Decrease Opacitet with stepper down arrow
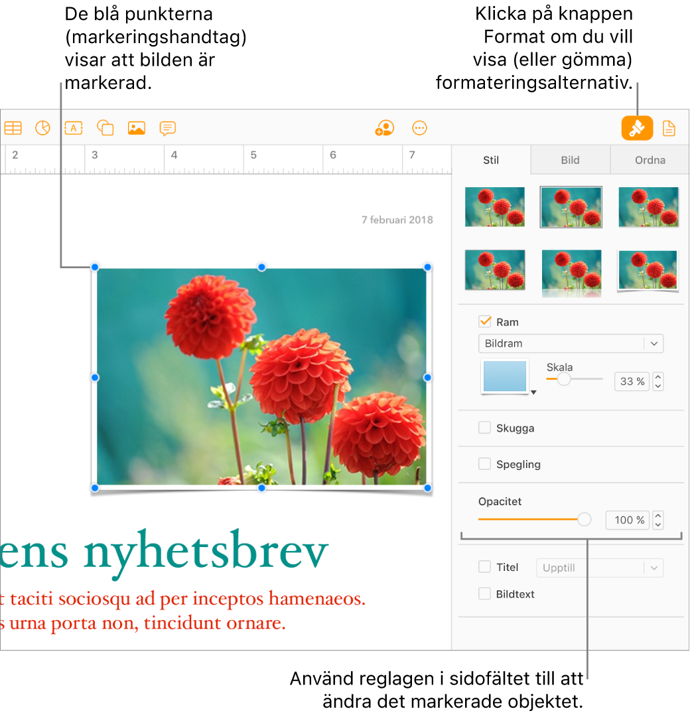 click(658, 525)
